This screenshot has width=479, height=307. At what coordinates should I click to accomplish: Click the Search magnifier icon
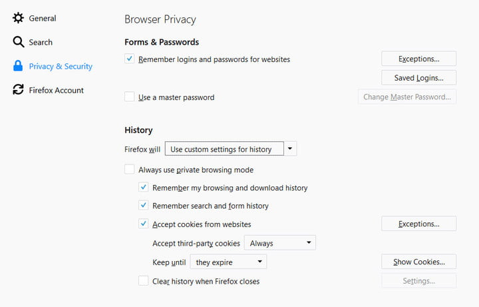[x=18, y=42]
